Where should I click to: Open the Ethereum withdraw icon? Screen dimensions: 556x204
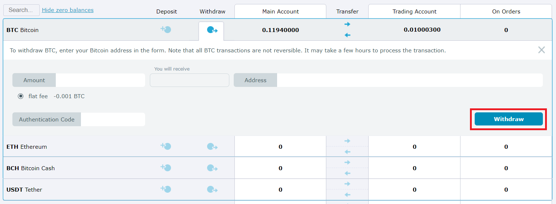tap(212, 147)
